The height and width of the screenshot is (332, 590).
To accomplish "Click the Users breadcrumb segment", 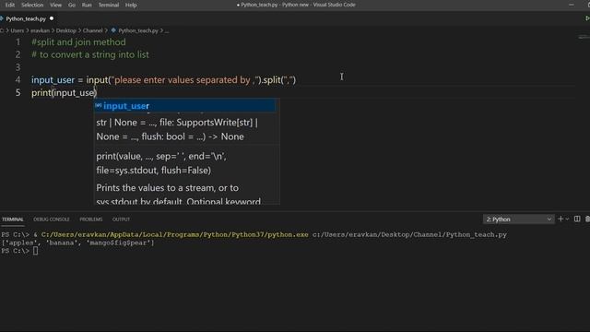I will pos(17,30).
